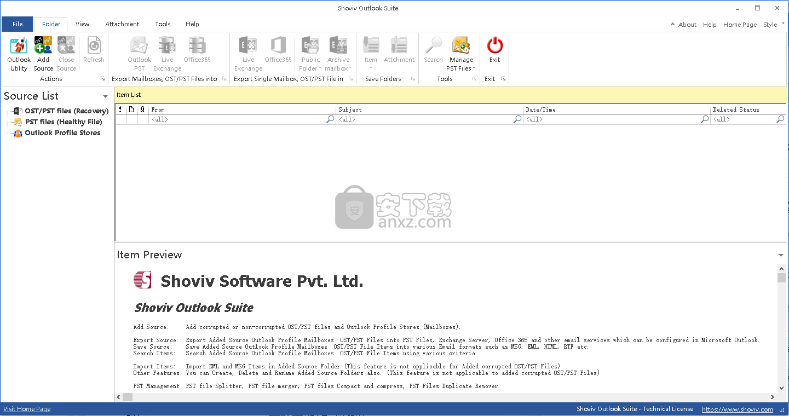Screen dimensions: 789x416
Task: Open the Search tool
Action: click(x=433, y=50)
